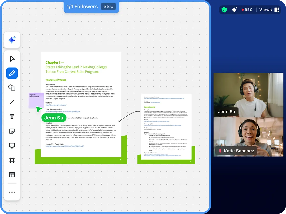The image size is (286, 214).
Task: Open the Table tool
Action: (12, 175)
